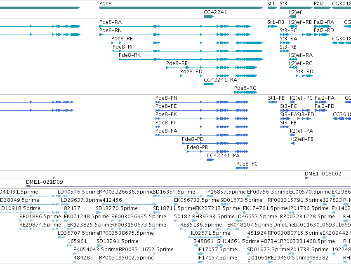
Task: Select the SD16354.5prime EST label
Action: (174, 192)
